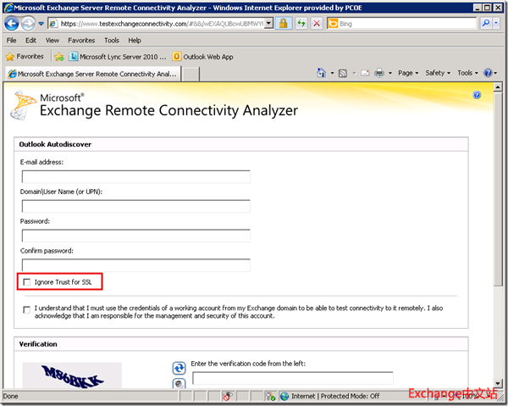This screenshot has height=406, width=508.
Task: Refresh the verification code image
Action: [179, 368]
